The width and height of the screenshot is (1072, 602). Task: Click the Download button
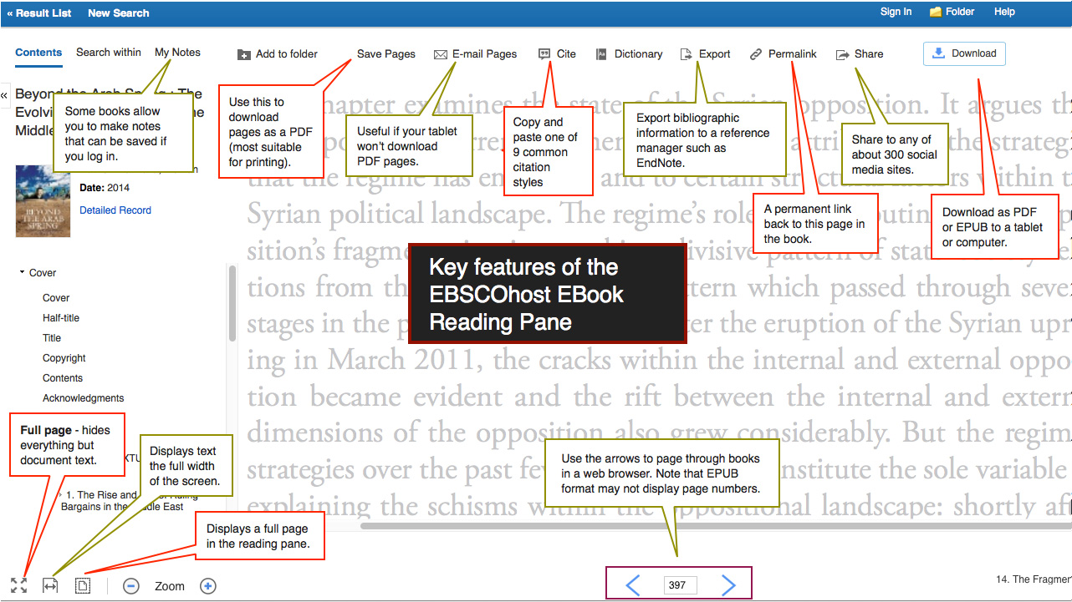pyautogui.click(x=964, y=53)
